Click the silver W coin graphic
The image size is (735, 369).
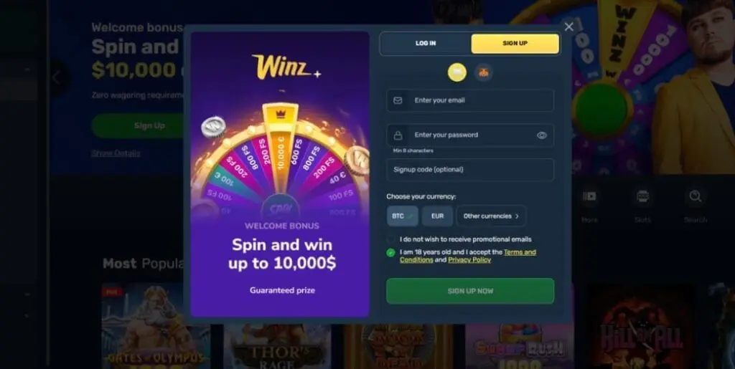(x=213, y=127)
